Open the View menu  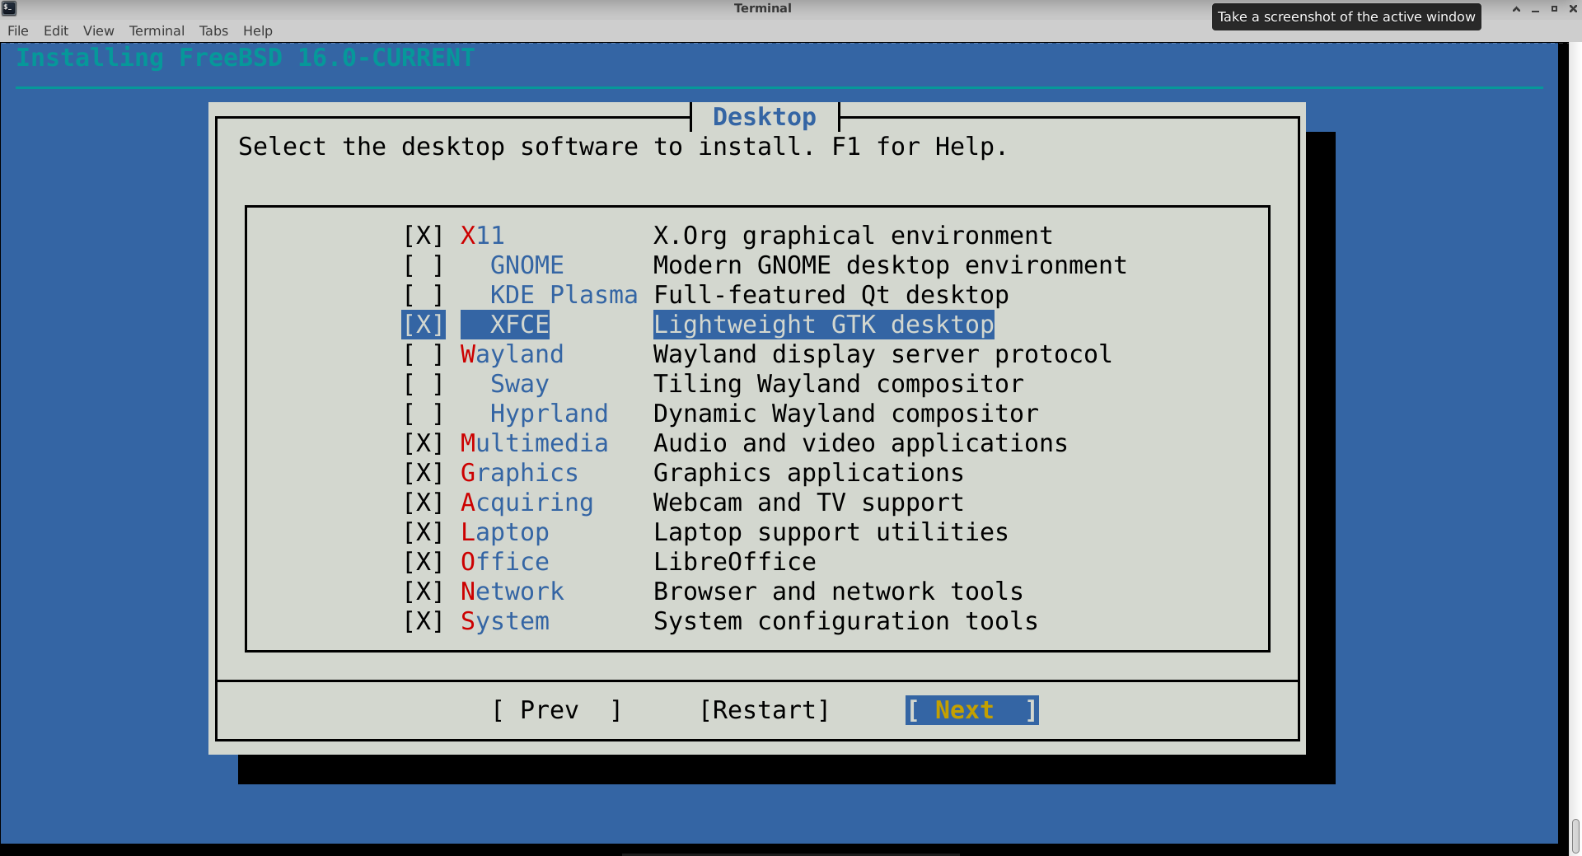pos(98,30)
